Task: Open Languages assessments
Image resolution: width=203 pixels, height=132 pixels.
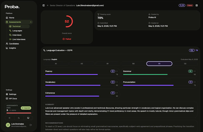Action: (x=19, y=31)
